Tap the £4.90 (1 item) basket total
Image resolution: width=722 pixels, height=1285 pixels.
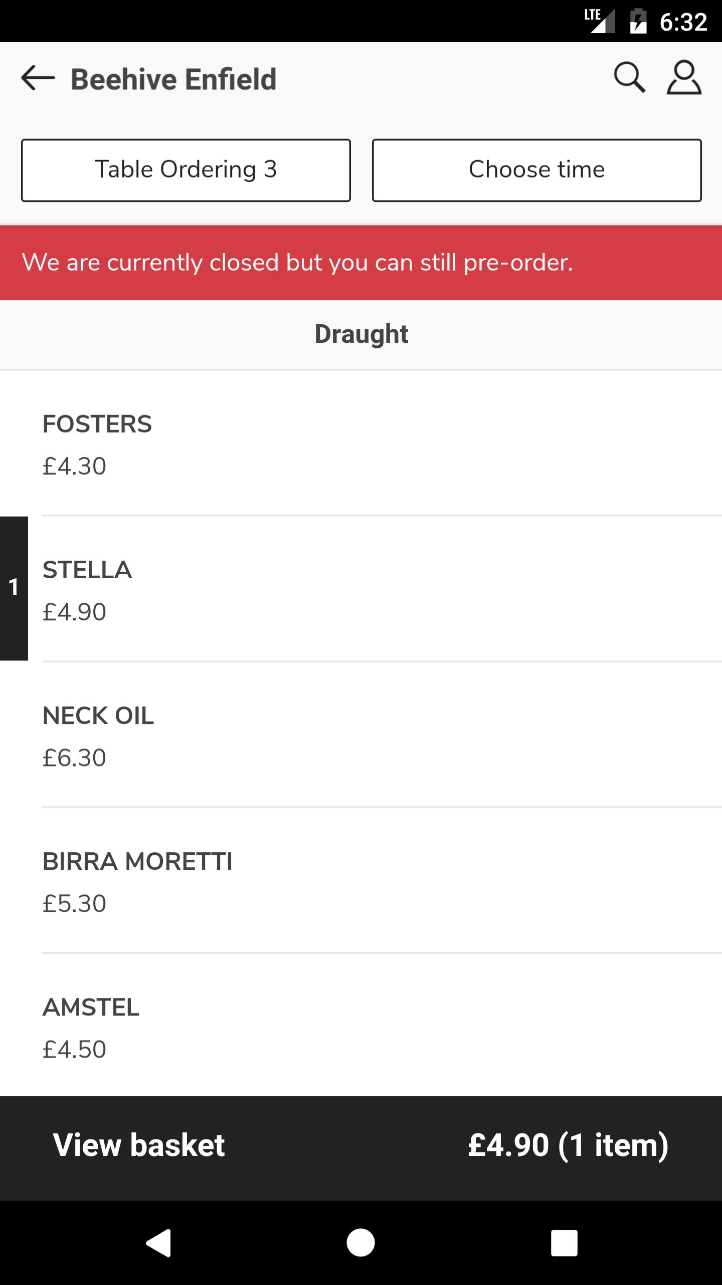pos(568,1145)
